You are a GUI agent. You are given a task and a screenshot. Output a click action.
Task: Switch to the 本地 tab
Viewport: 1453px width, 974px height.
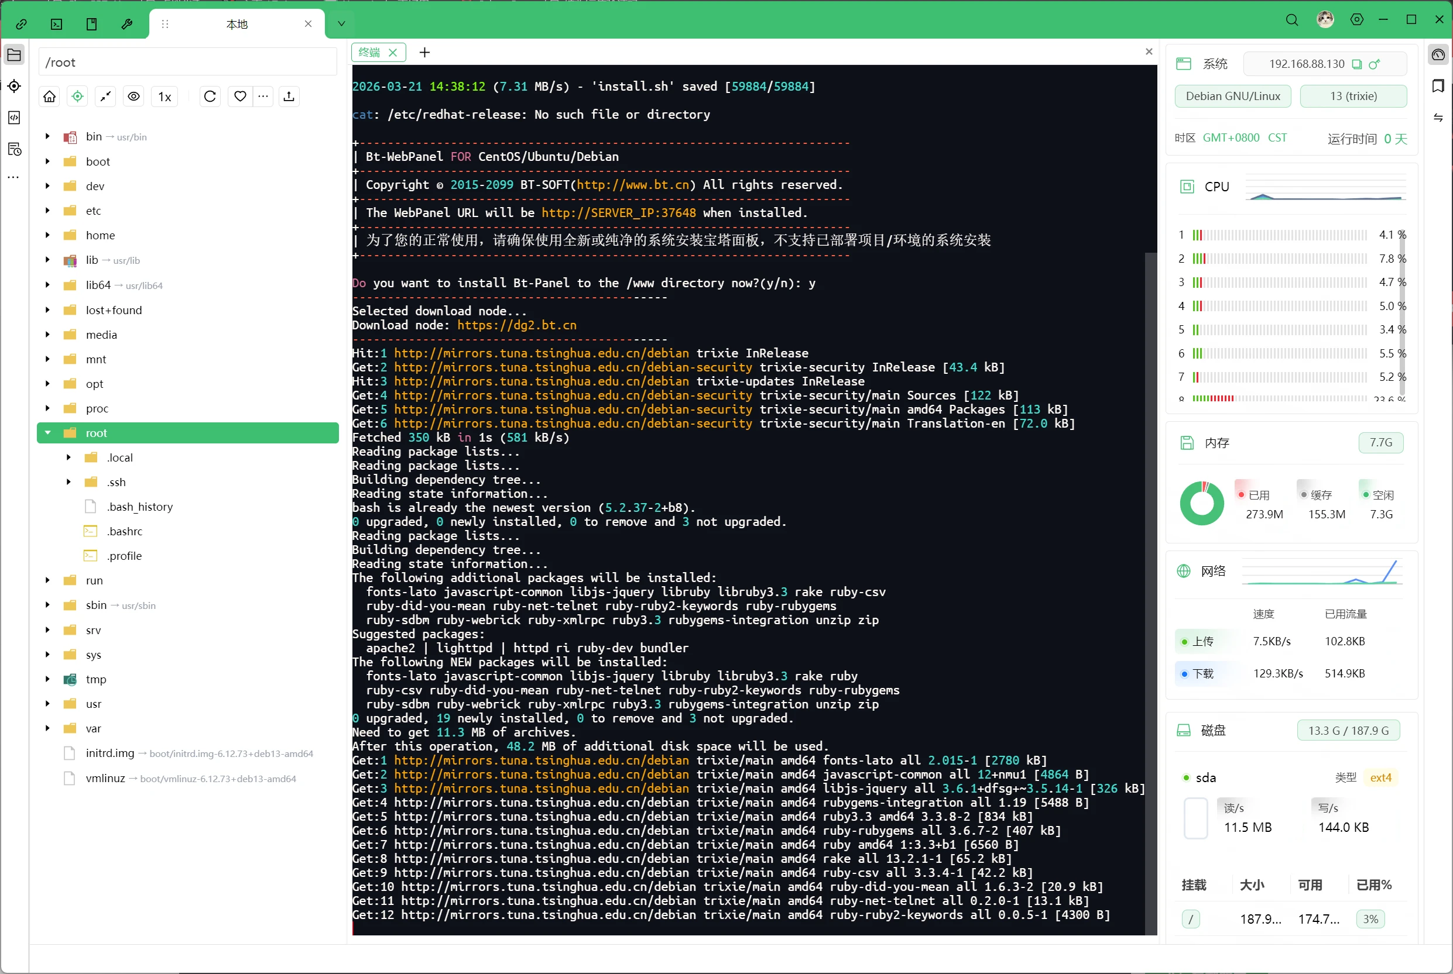pyautogui.click(x=237, y=23)
